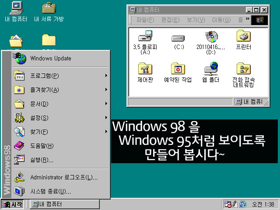Open the 파일(F) menu

(x=145, y=20)
